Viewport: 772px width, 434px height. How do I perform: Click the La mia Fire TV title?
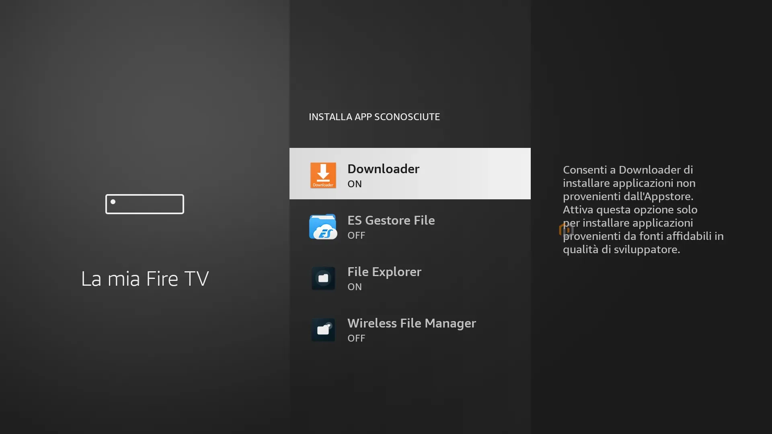coord(145,278)
